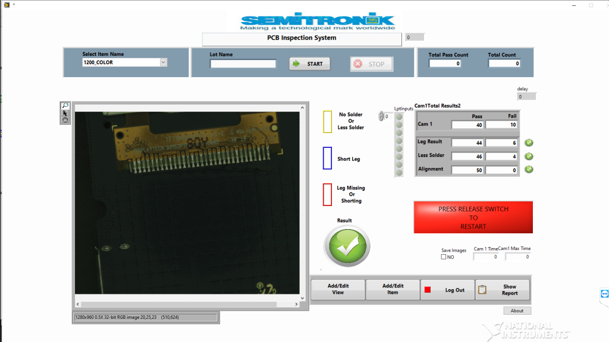Click the image viewer scroll-up arrow

coord(303,109)
